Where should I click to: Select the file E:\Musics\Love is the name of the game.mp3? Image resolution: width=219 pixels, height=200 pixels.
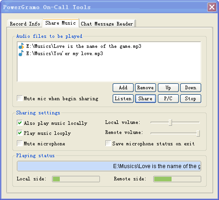coord(83,46)
